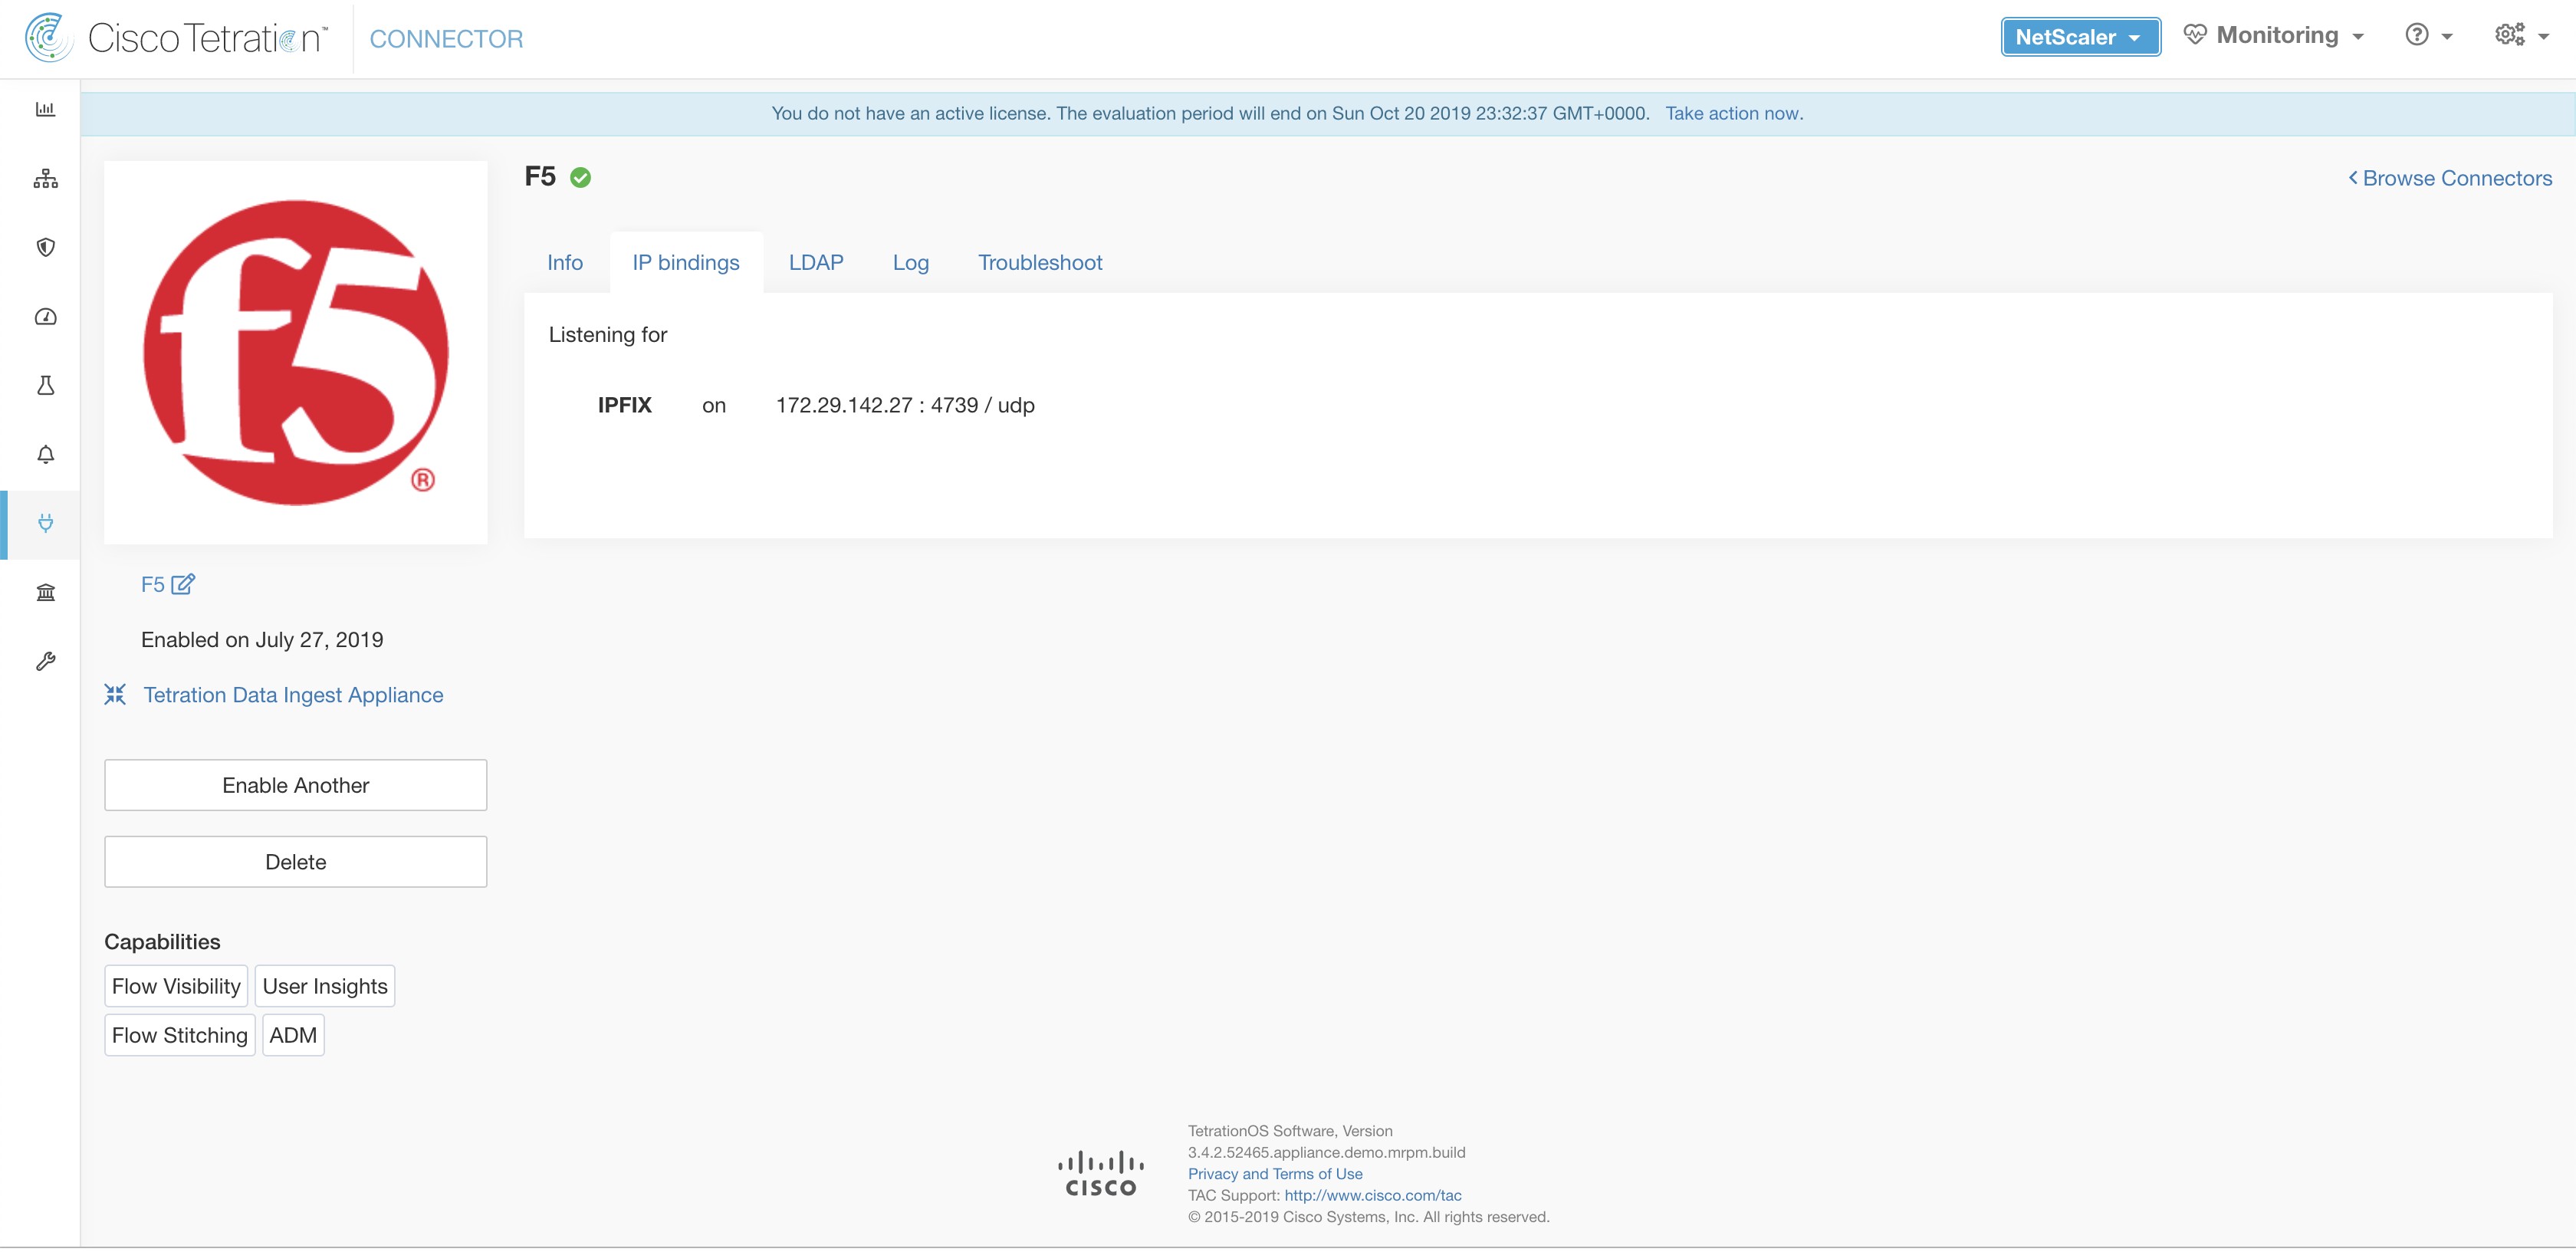Image resolution: width=2576 pixels, height=1252 pixels.
Task: Open the help question mark dropdown
Action: [x=2428, y=36]
